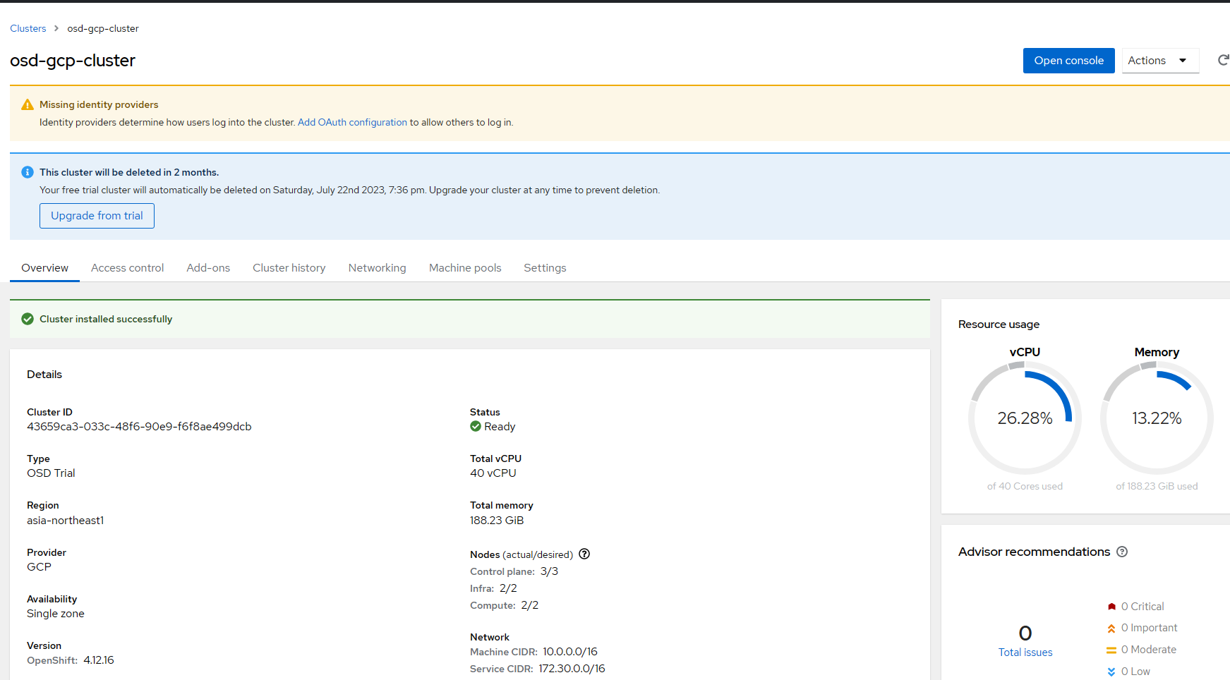1230x680 pixels.
Task: Click the region value asia-northeast1
Action: (65, 521)
